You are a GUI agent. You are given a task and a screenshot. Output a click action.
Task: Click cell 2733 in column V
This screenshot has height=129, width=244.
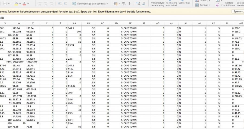pos(6,62)
